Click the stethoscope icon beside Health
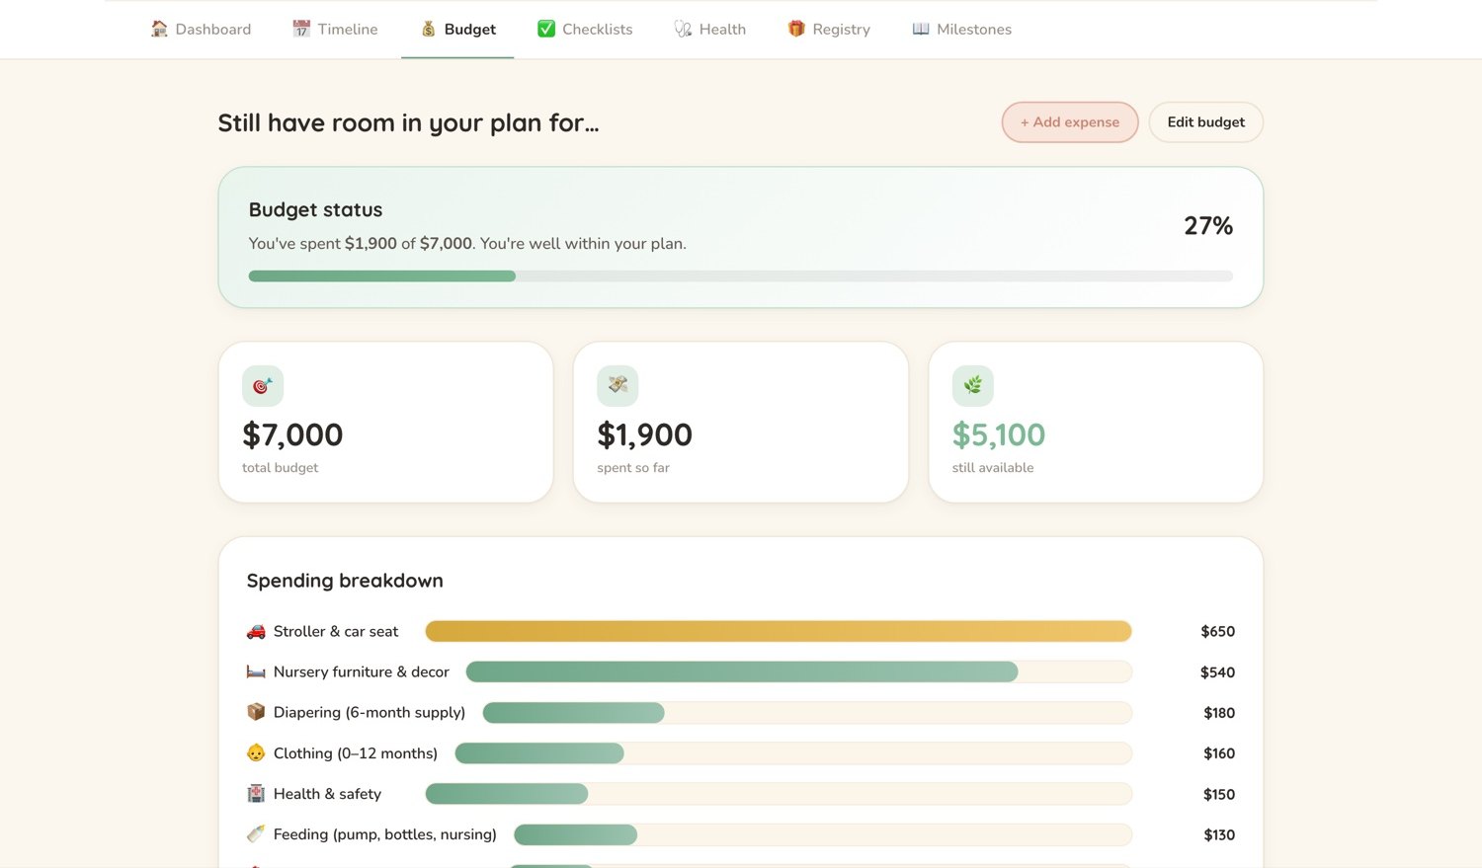This screenshot has width=1482, height=868. click(x=683, y=30)
